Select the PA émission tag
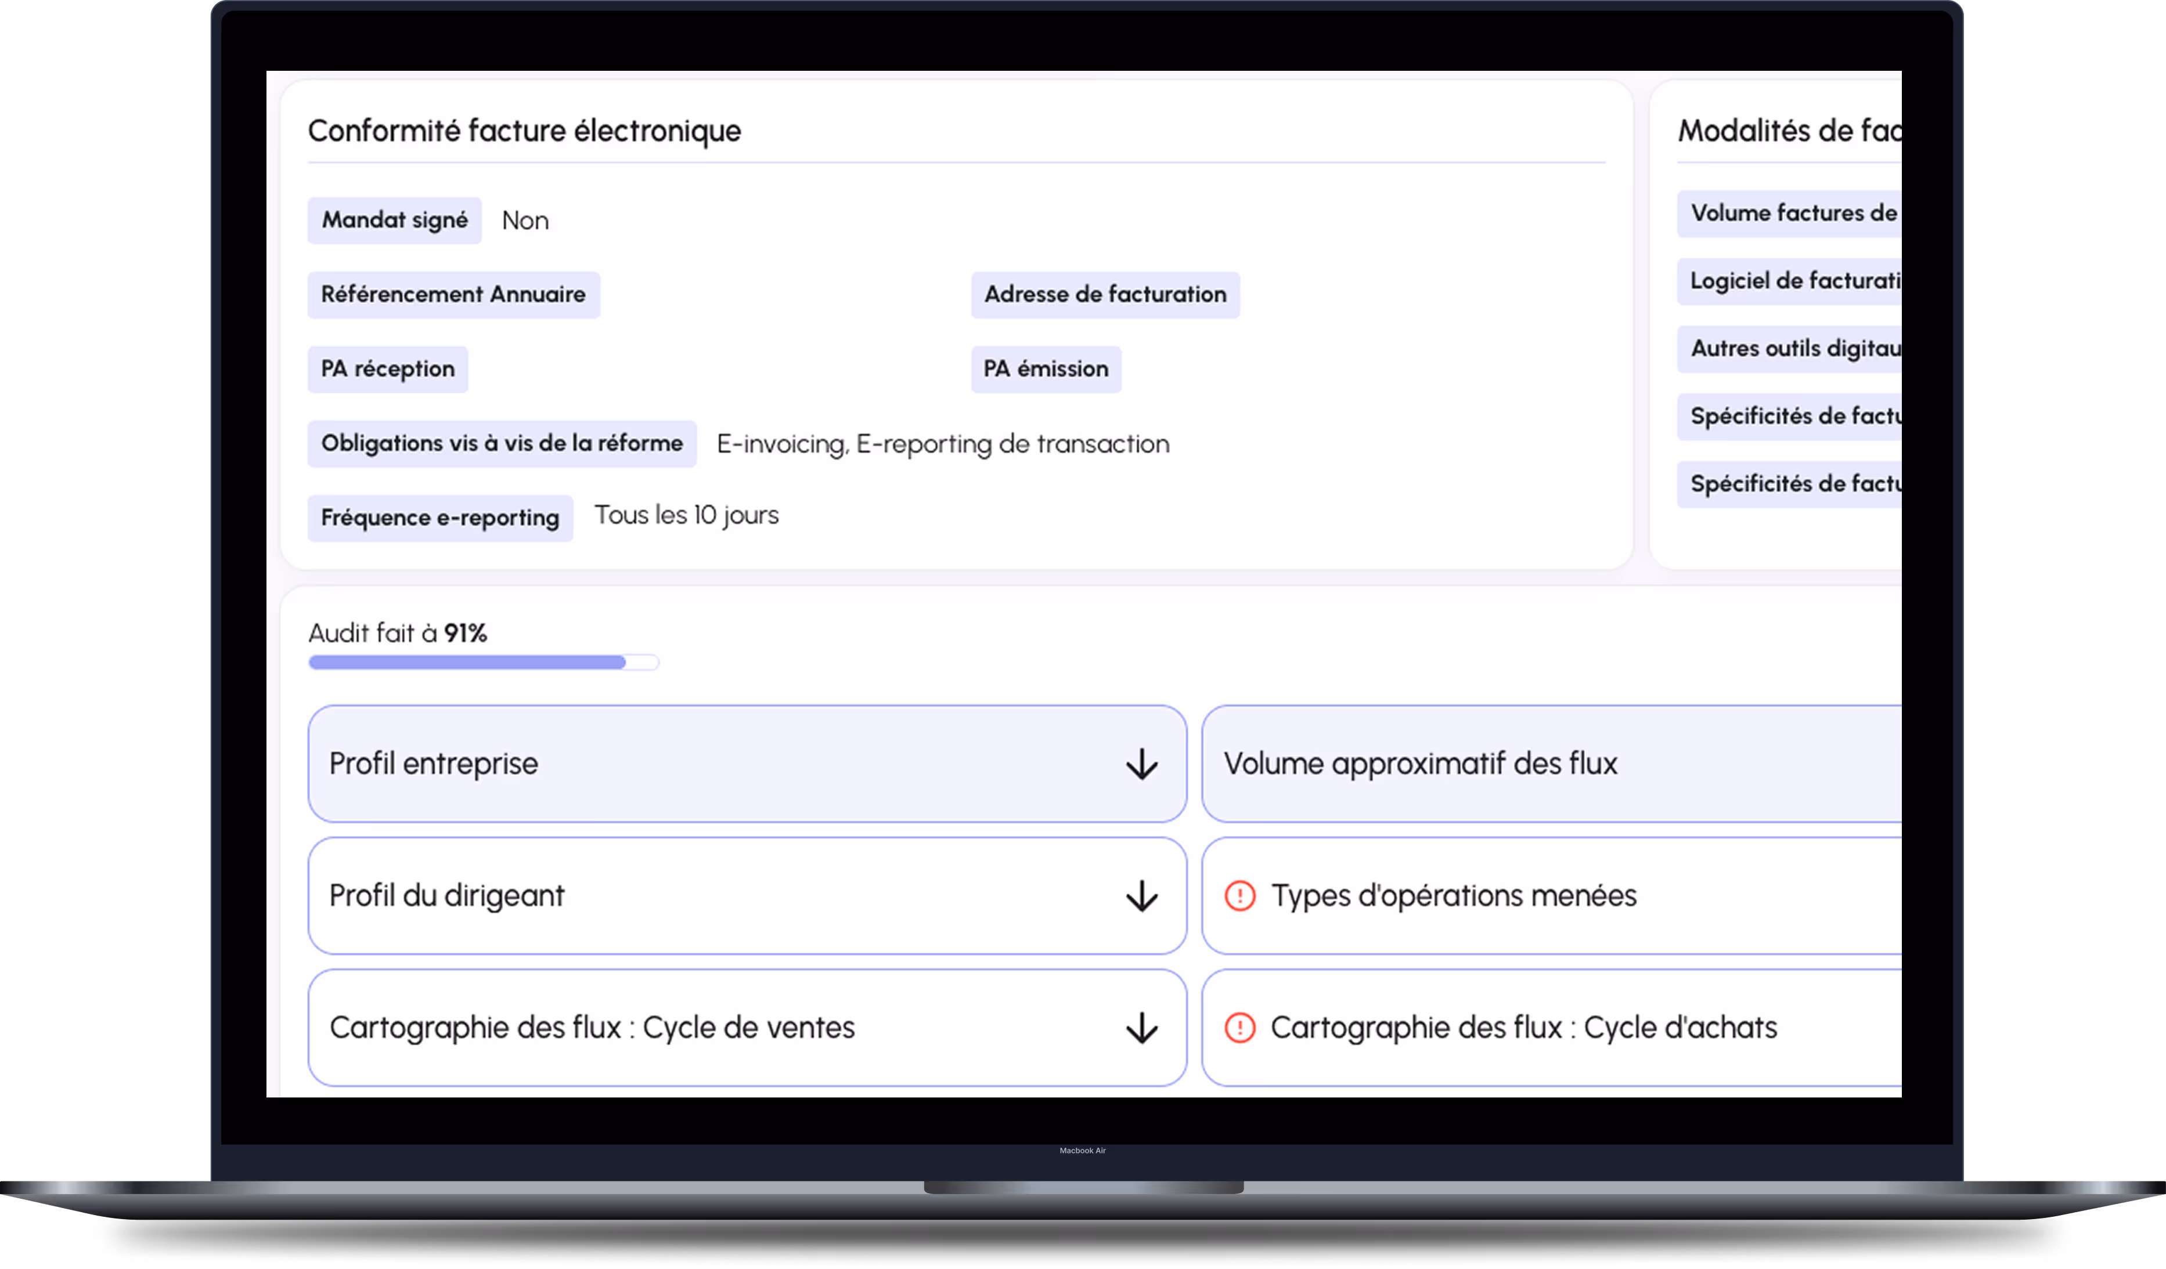Viewport: 2166px width, 1269px height. (x=1046, y=370)
